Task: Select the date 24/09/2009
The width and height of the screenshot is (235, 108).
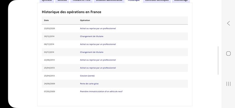Action: tap(49, 84)
